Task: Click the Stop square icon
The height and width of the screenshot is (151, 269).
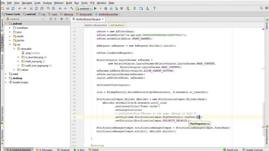Action: (x=121, y=8)
